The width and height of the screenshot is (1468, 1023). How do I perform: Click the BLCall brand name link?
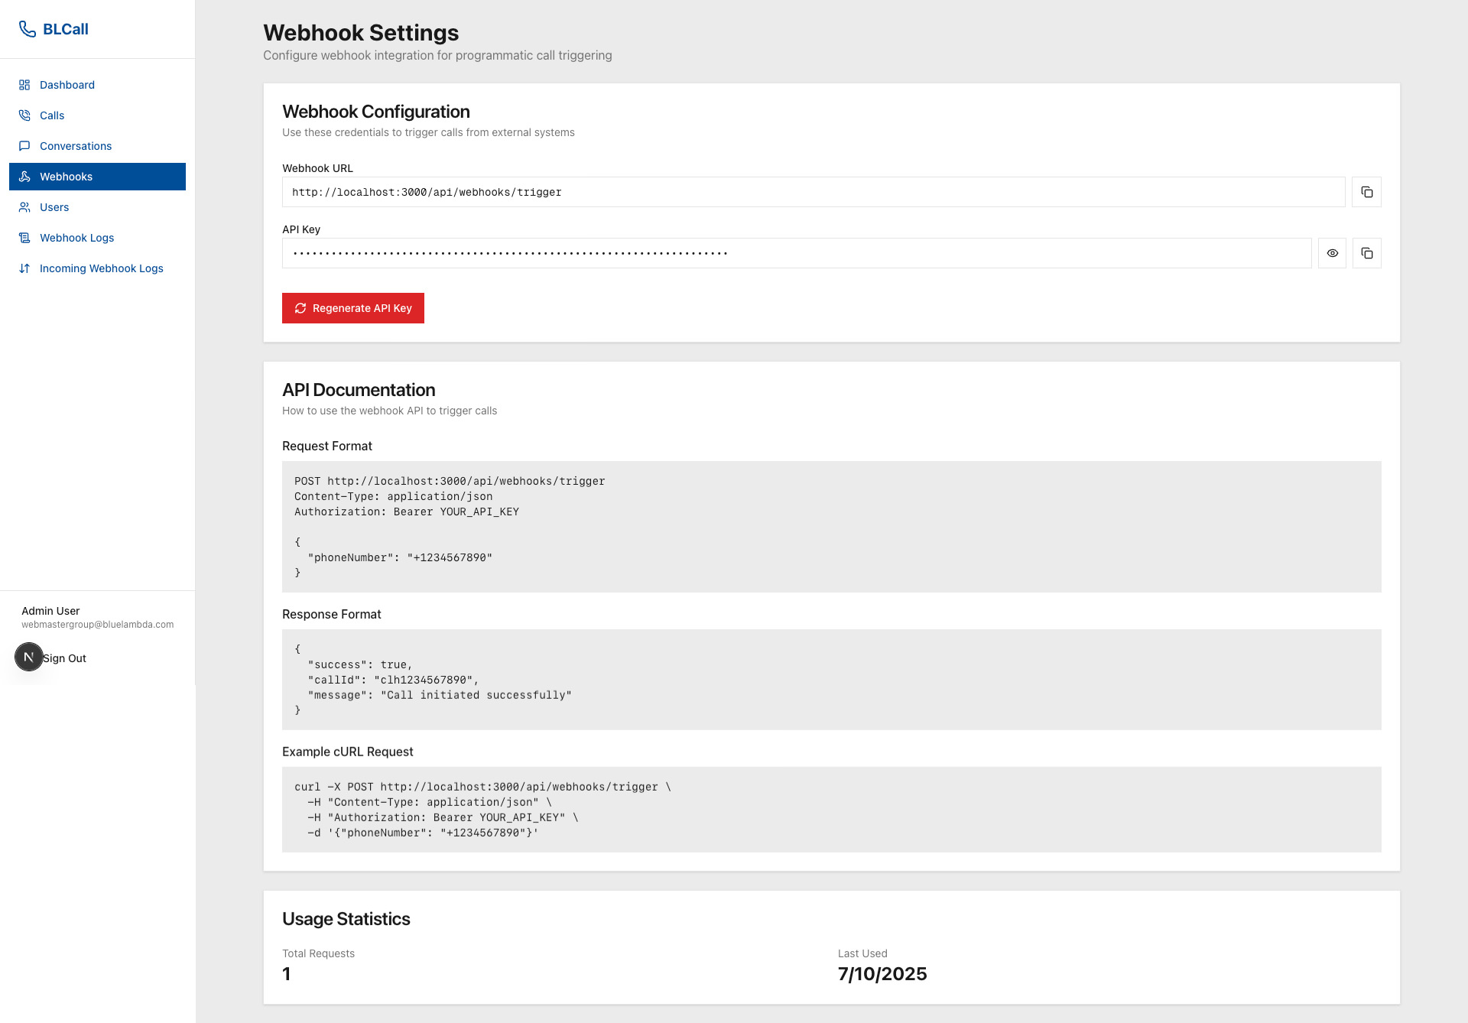click(66, 29)
